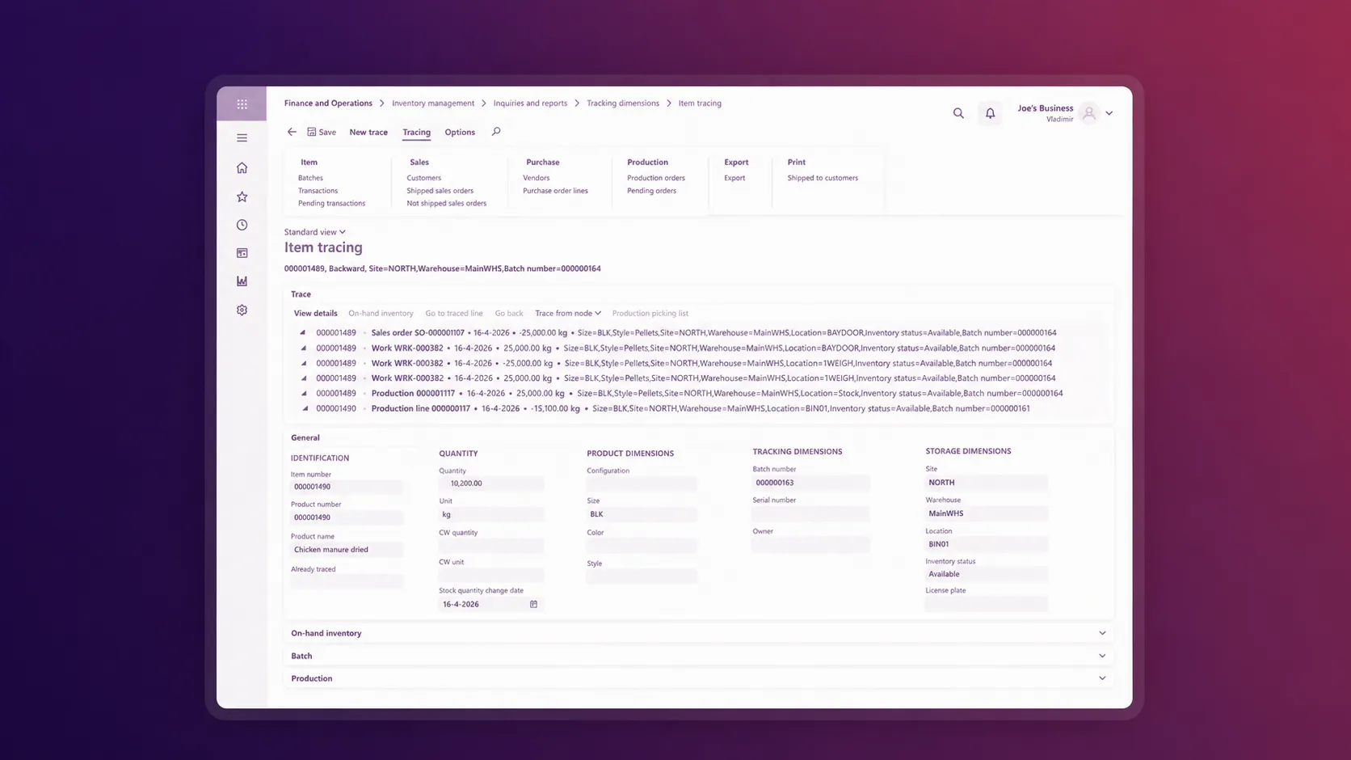Open notifications bell
This screenshot has width=1351, height=760.
tap(990, 113)
